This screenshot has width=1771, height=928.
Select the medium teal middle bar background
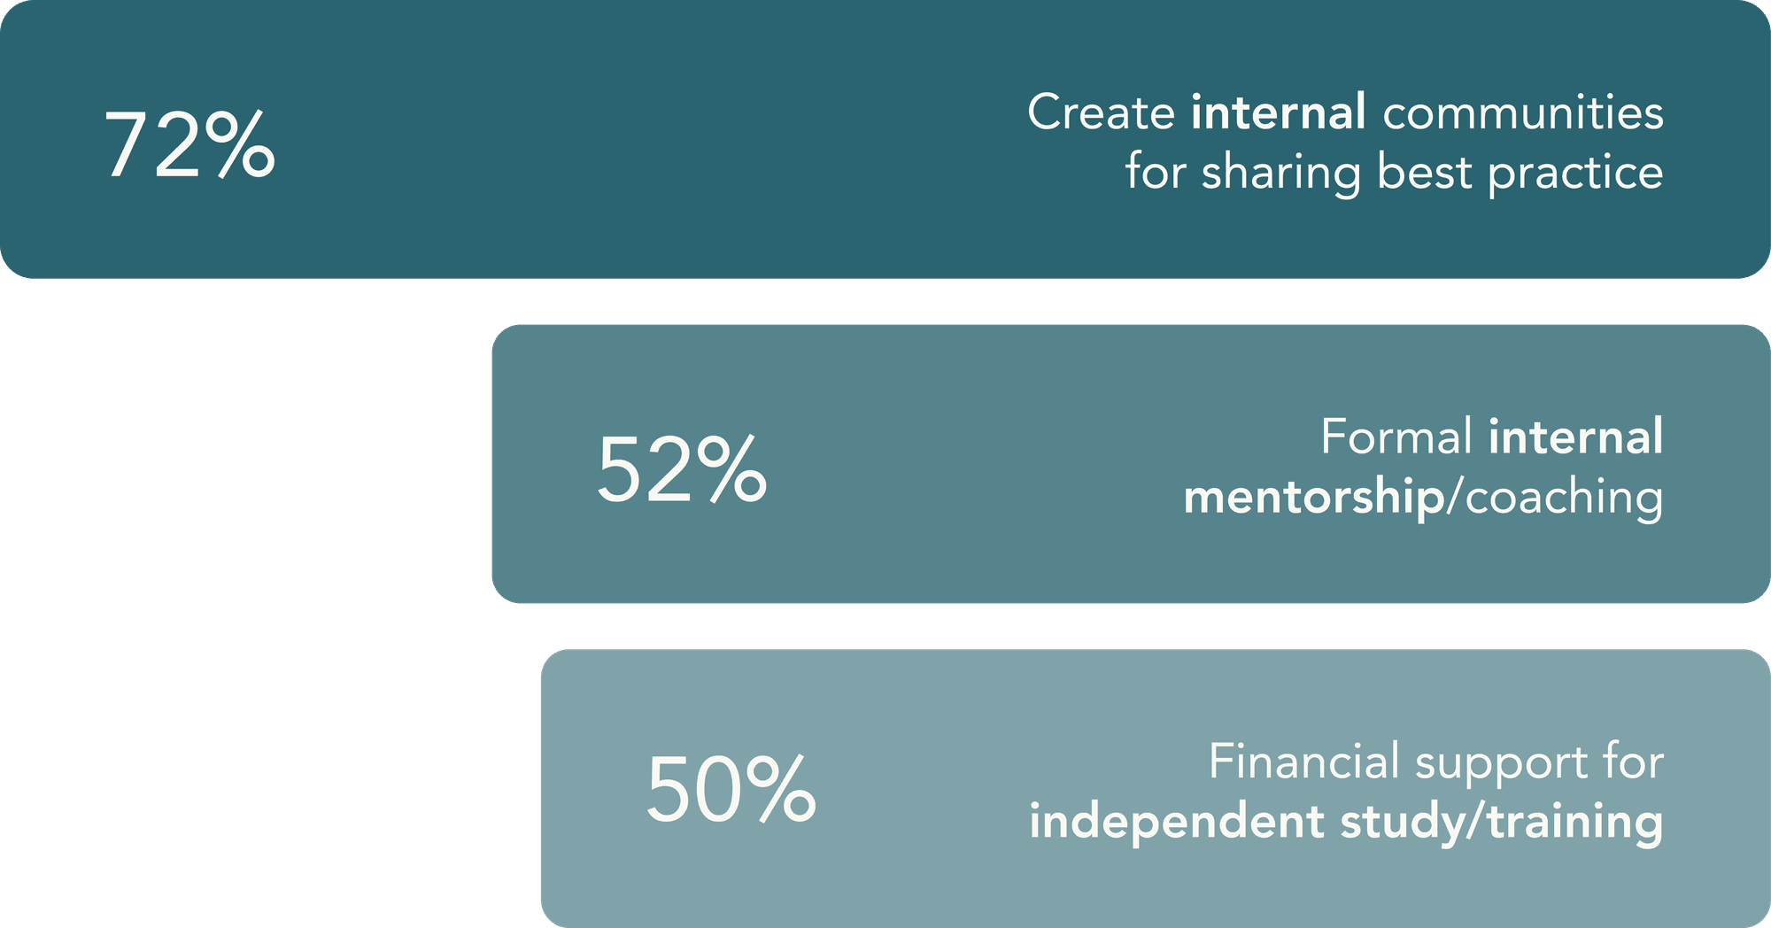coord(1131,464)
